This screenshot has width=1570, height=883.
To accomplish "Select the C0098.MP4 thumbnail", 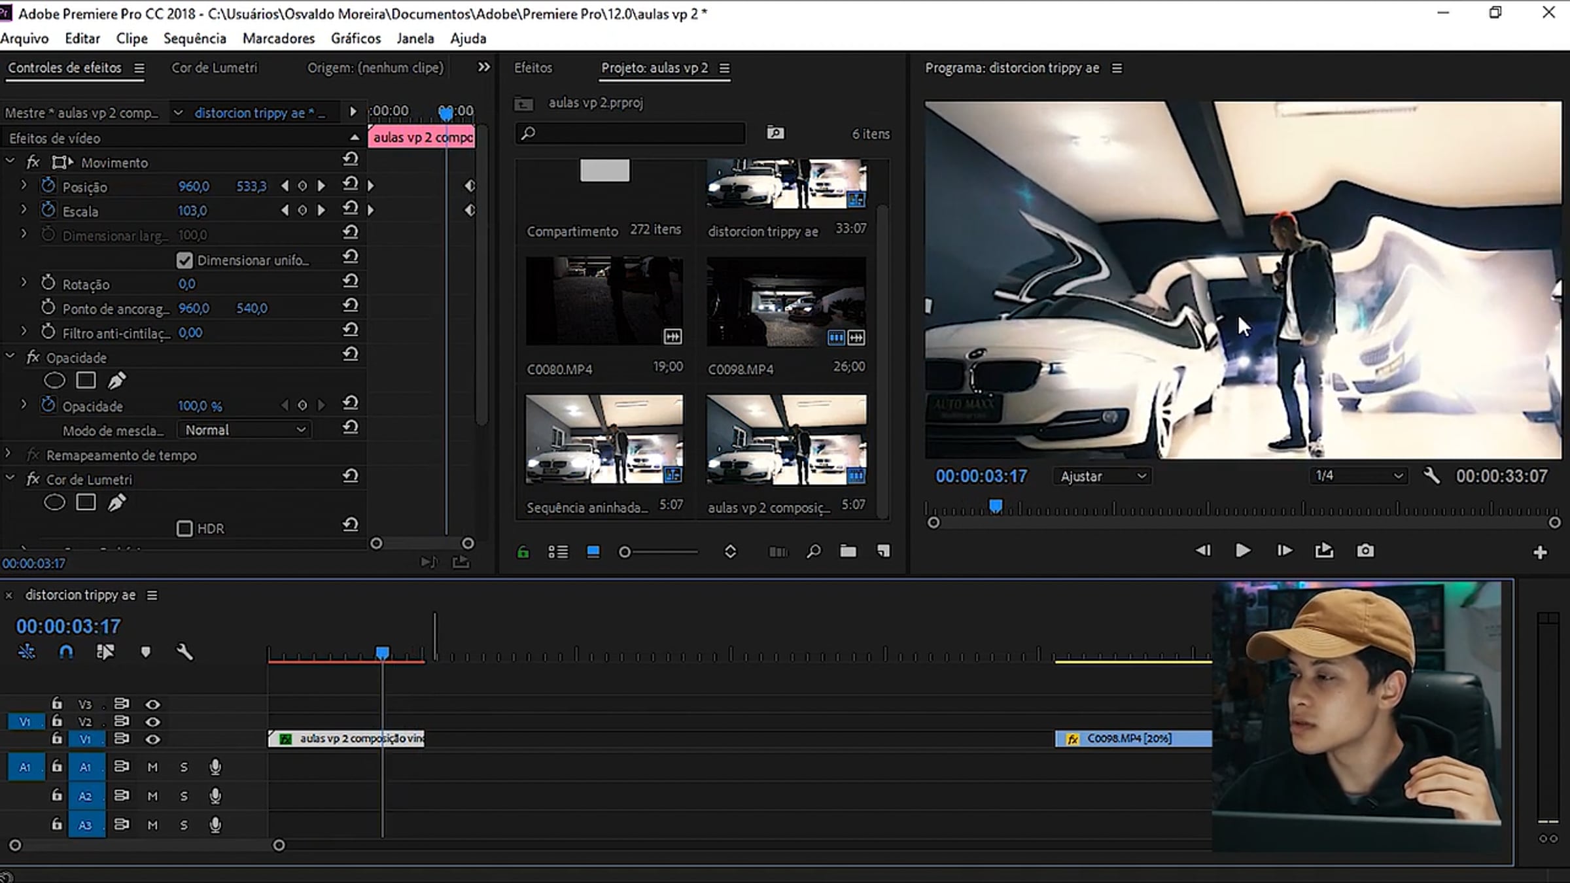I will [x=786, y=302].
